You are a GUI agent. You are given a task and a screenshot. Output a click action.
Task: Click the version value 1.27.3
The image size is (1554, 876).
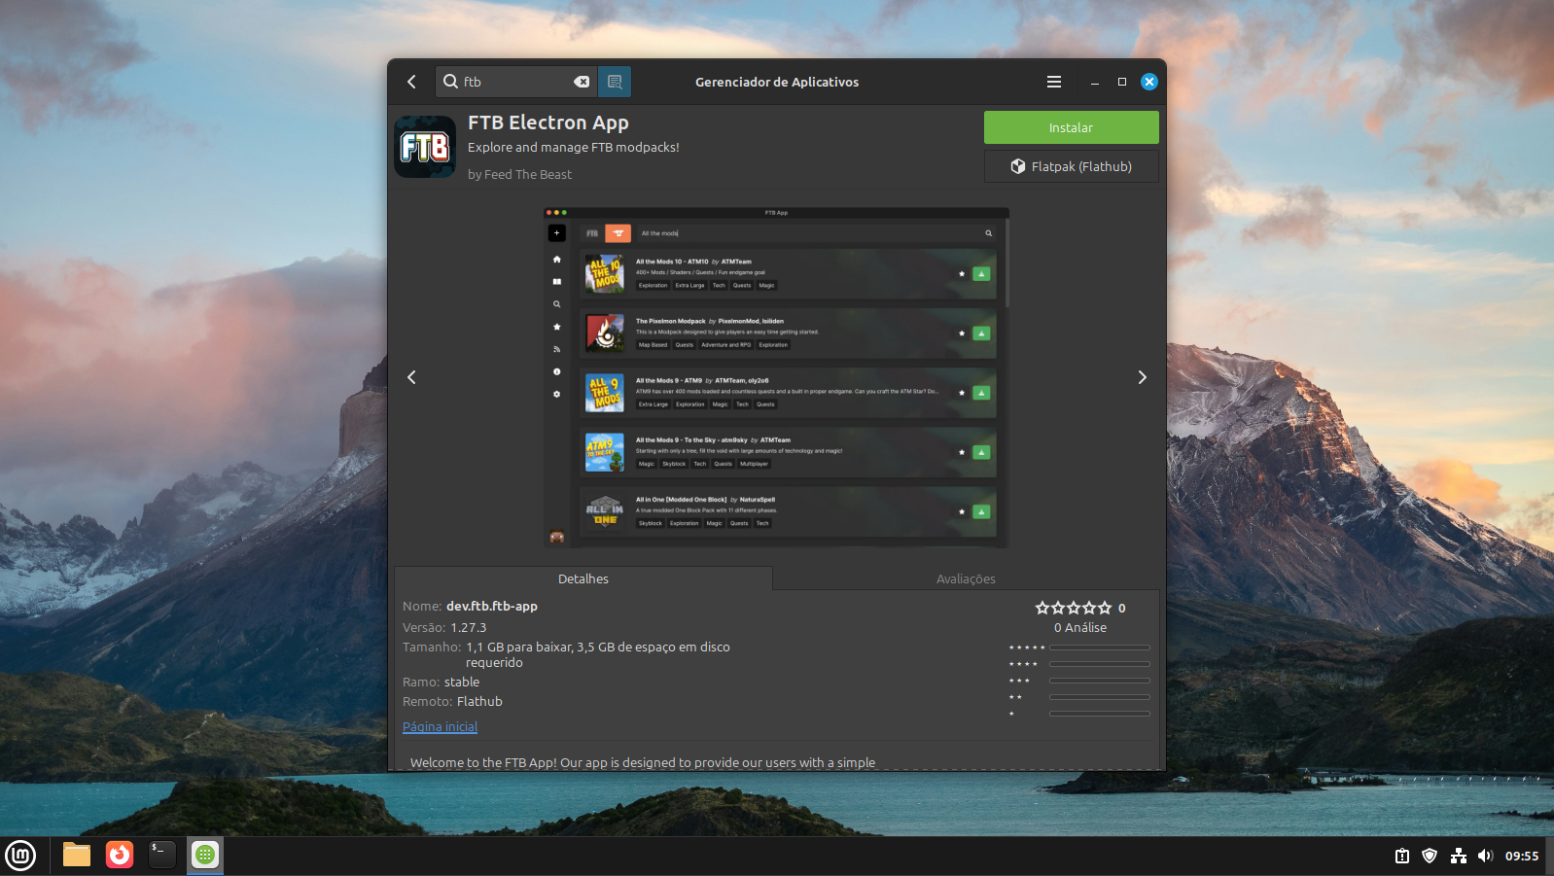tap(468, 627)
